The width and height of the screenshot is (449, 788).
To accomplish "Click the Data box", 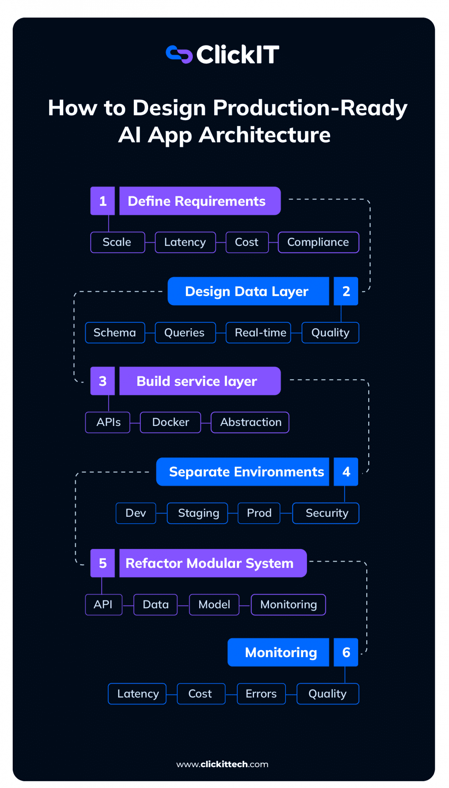I will [x=155, y=605].
